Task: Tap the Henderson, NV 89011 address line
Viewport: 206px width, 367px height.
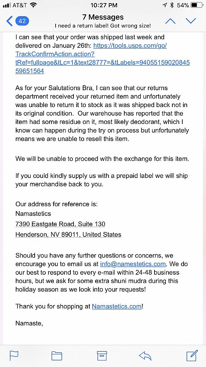Action: [68, 235]
